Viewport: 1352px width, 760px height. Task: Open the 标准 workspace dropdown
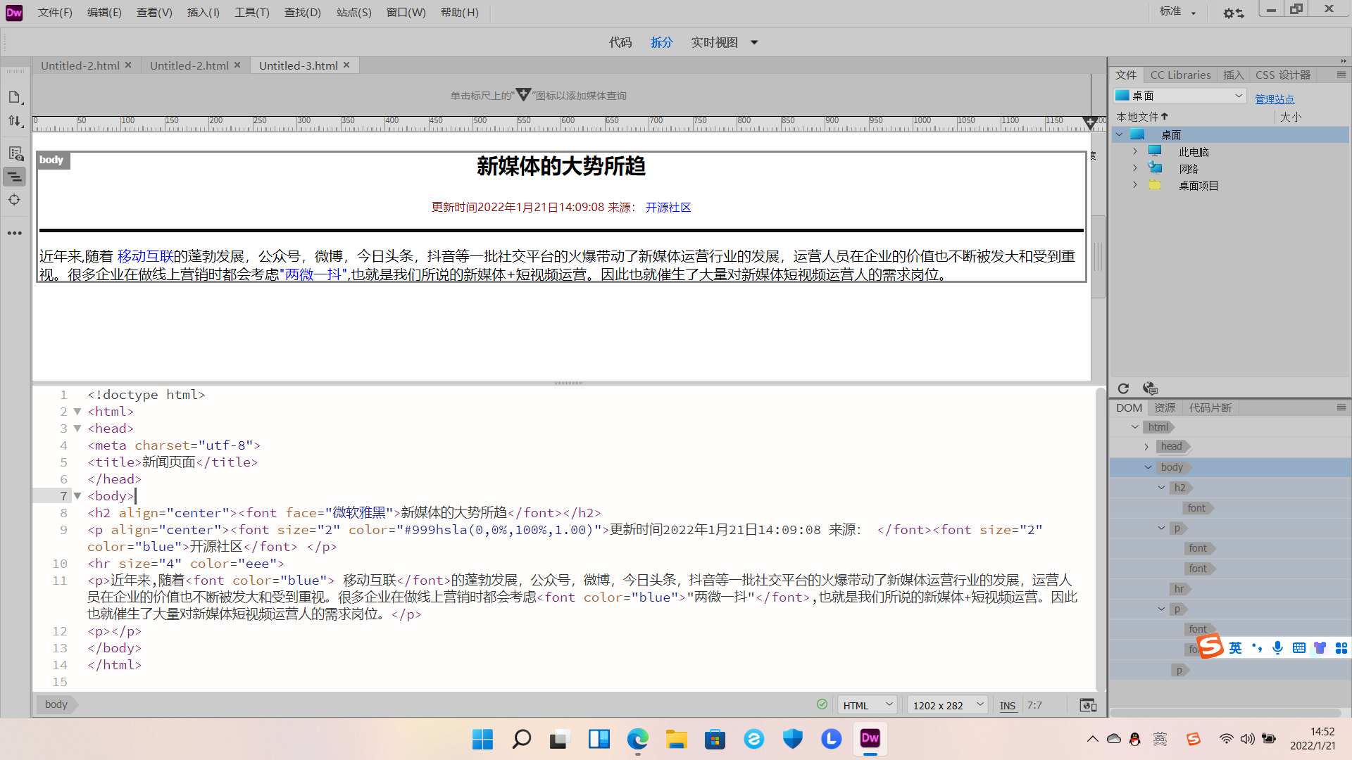coord(1178,11)
